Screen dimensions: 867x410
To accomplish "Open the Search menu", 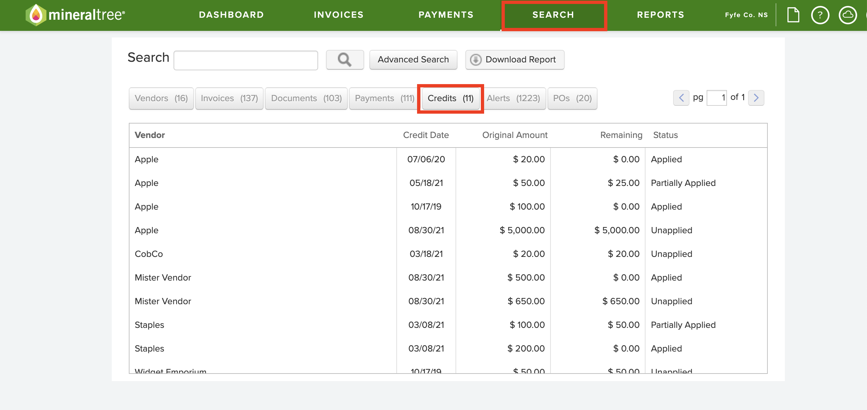I will pos(553,15).
